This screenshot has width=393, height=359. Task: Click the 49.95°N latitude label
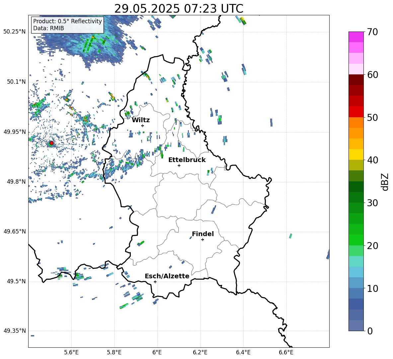pyautogui.click(x=15, y=132)
